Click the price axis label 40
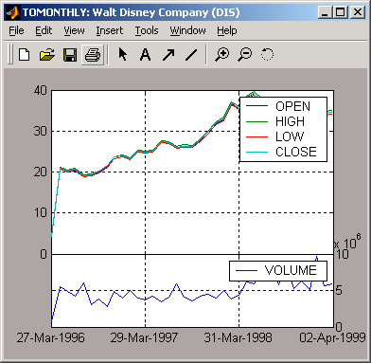Viewport: 371px width, 363px height. [41, 91]
